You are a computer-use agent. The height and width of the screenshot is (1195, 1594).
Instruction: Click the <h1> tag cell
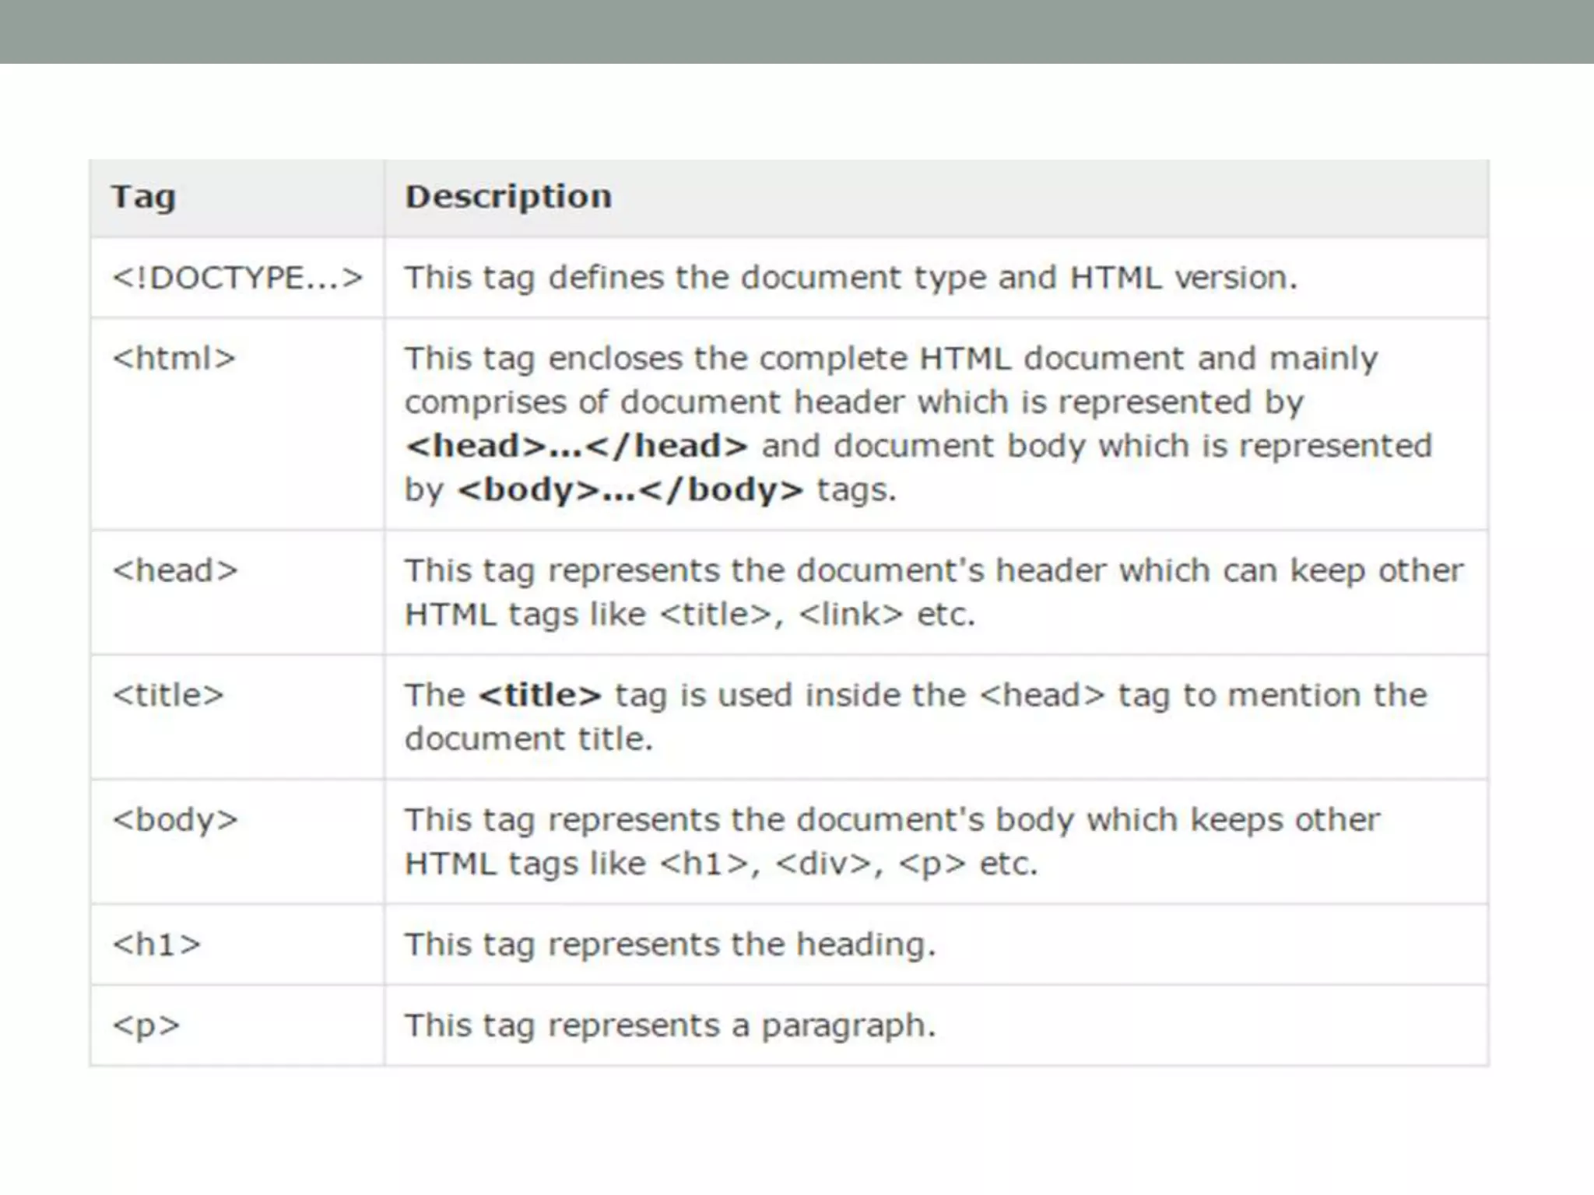(x=156, y=944)
